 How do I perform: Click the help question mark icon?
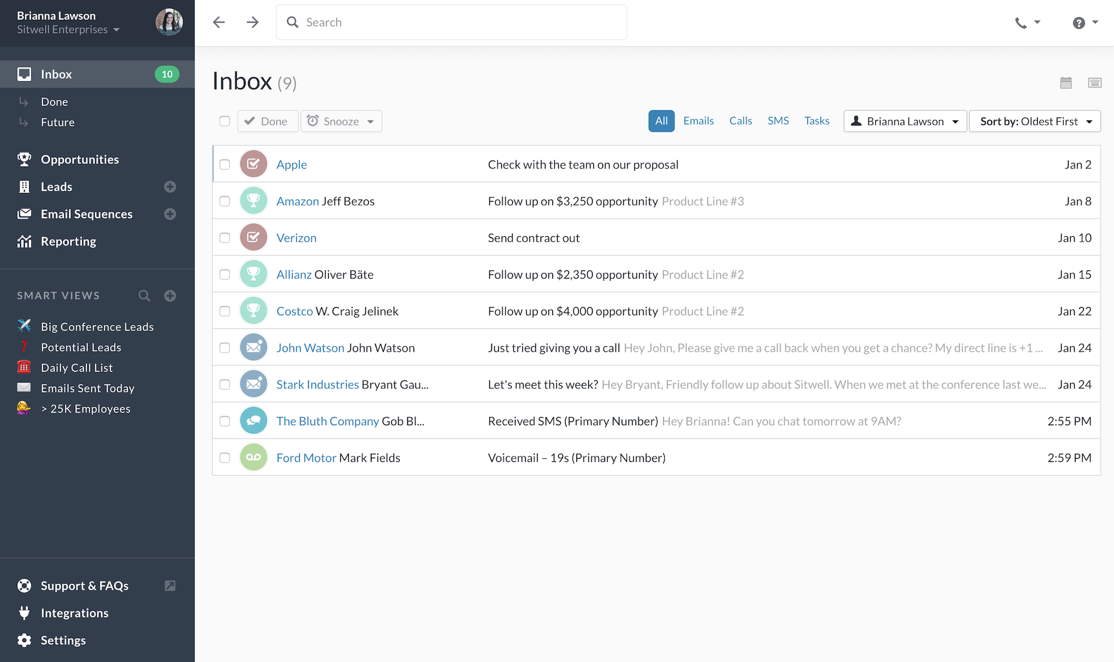(1079, 23)
